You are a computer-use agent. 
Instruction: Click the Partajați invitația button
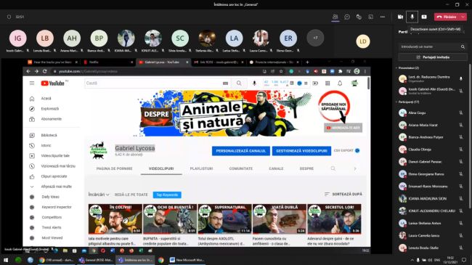pyautogui.click(x=433, y=57)
